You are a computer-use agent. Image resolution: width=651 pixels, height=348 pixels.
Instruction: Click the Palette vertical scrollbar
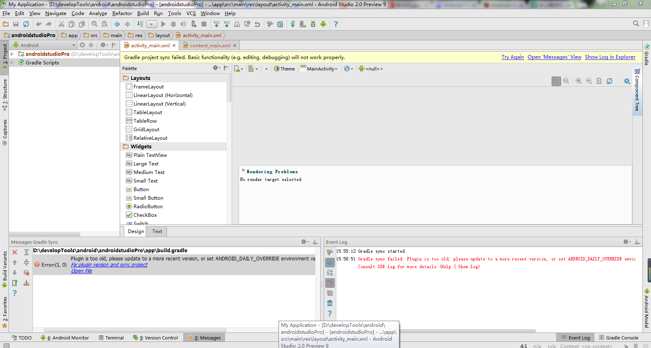pos(229,88)
